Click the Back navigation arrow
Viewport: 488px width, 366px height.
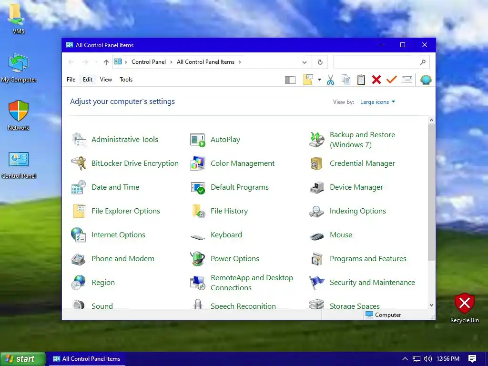(71, 62)
